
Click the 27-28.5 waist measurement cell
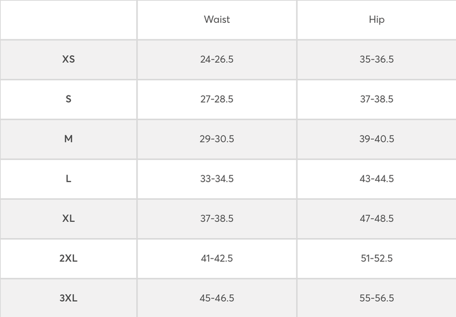(x=217, y=99)
